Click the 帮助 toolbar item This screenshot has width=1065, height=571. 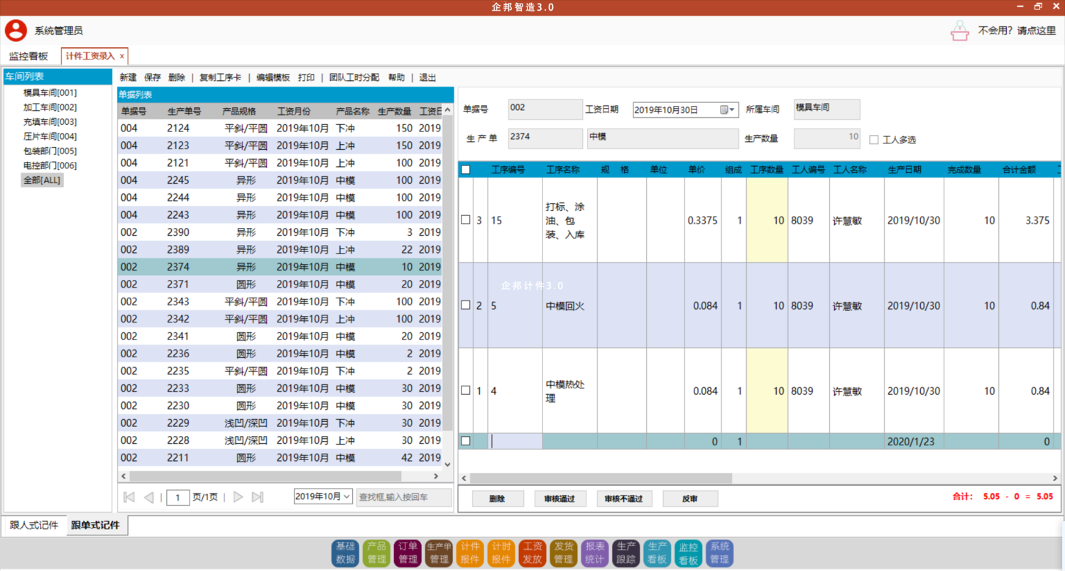[396, 77]
